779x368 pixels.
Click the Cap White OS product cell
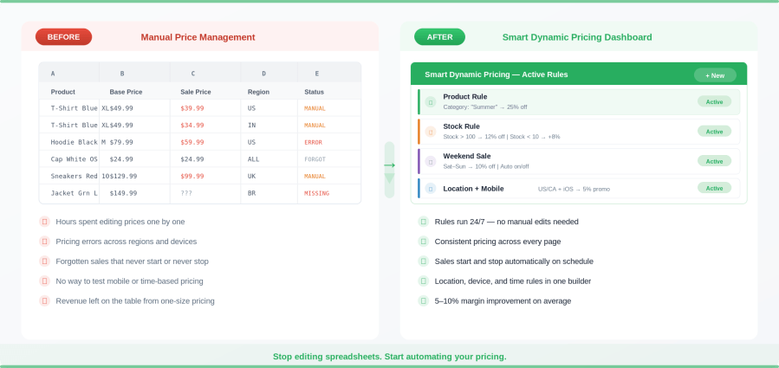tap(75, 159)
